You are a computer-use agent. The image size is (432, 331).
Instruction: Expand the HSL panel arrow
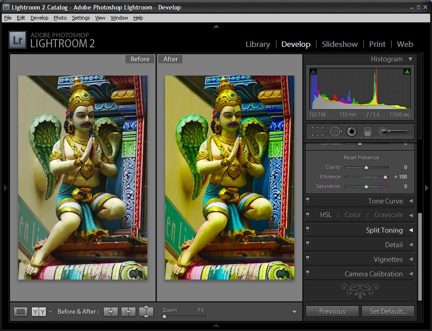(411, 215)
